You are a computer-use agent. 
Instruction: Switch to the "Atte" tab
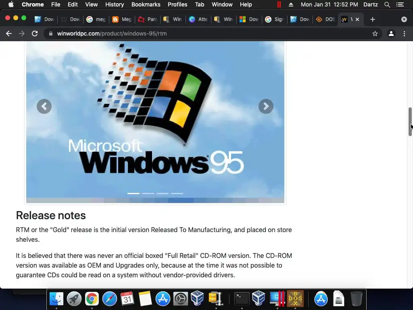point(198,19)
